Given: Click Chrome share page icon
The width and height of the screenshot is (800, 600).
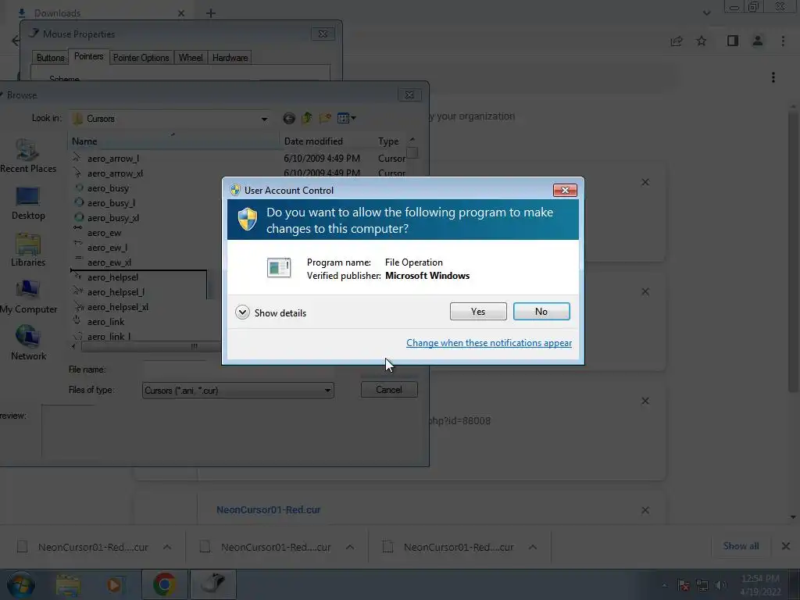Looking at the screenshot, I should tap(677, 41).
